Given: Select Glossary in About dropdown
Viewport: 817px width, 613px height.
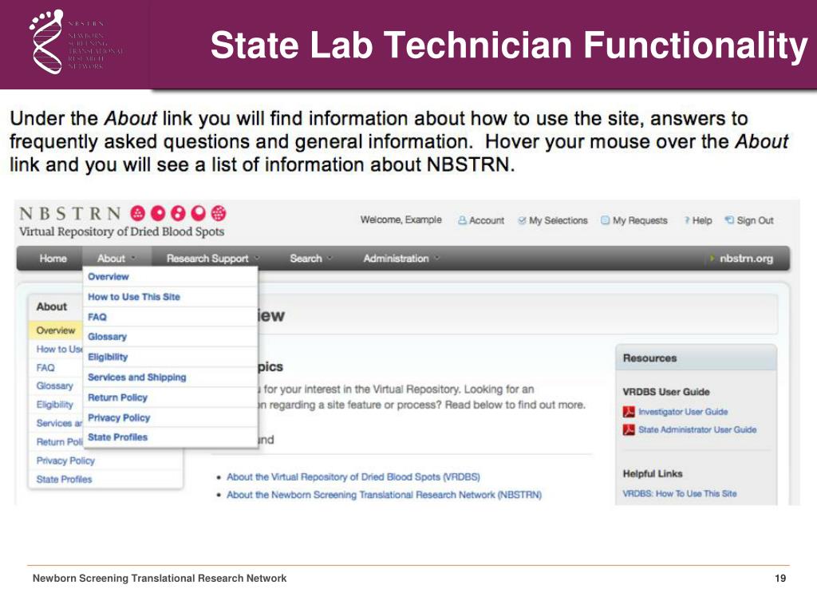Looking at the screenshot, I should [171, 337].
